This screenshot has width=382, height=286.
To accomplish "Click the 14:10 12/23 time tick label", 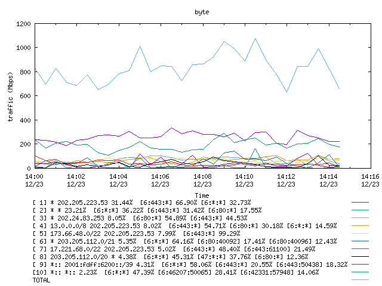I will tap(244, 180).
